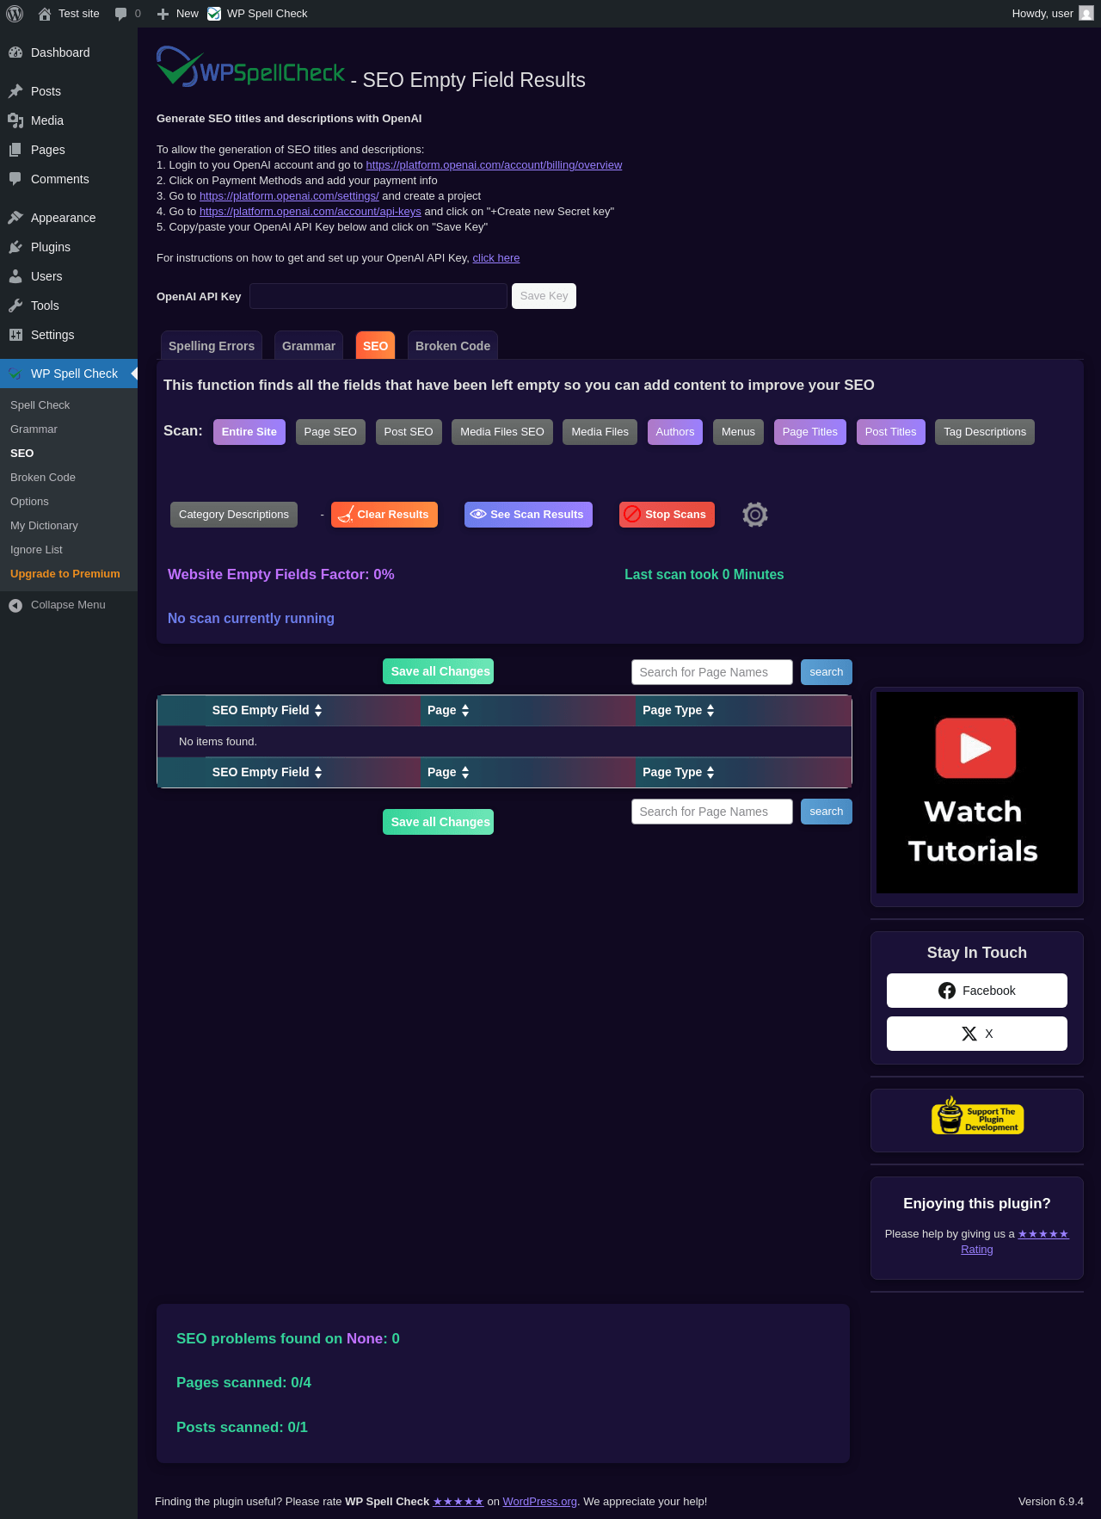Click the Support The Plugin Development badge

click(977, 1116)
